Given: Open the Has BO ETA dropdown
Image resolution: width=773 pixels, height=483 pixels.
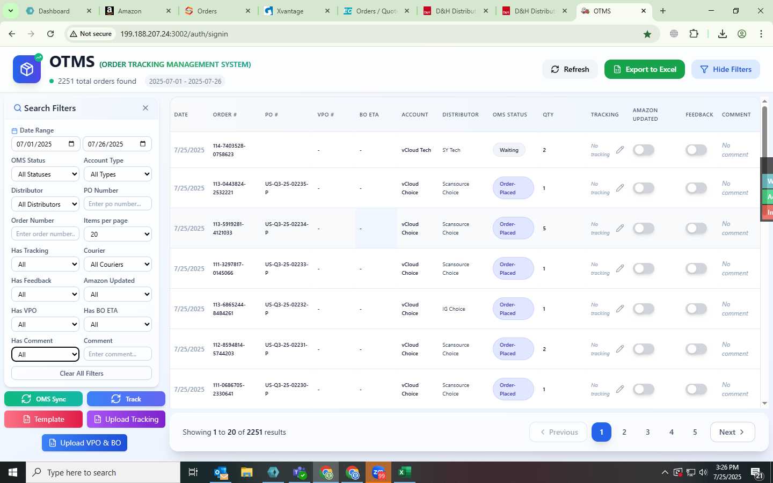Looking at the screenshot, I should coord(118,324).
